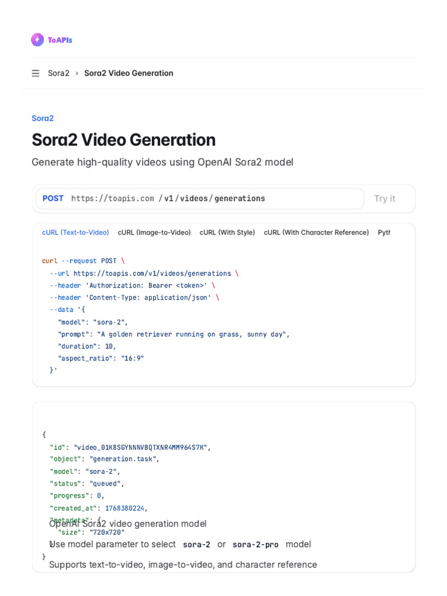Open cURL (With Character Reference) tab

click(316, 232)
